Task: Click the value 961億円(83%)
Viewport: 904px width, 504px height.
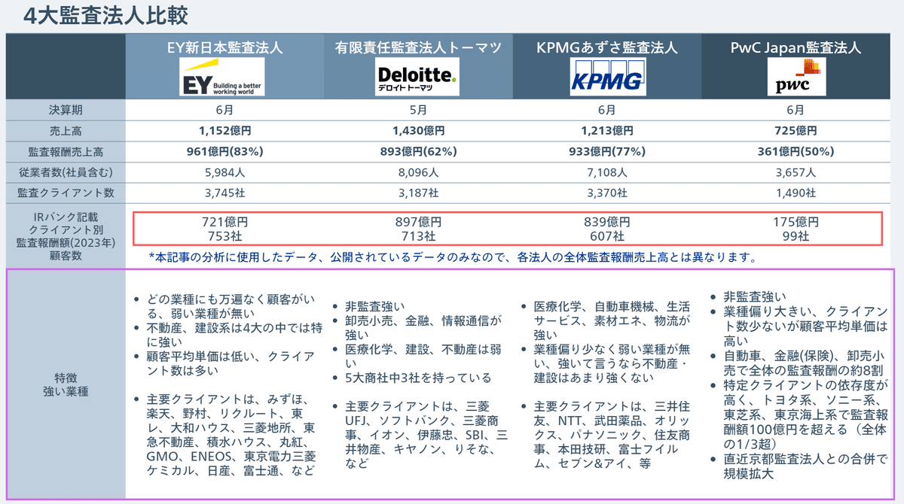Action: point(224,151)
